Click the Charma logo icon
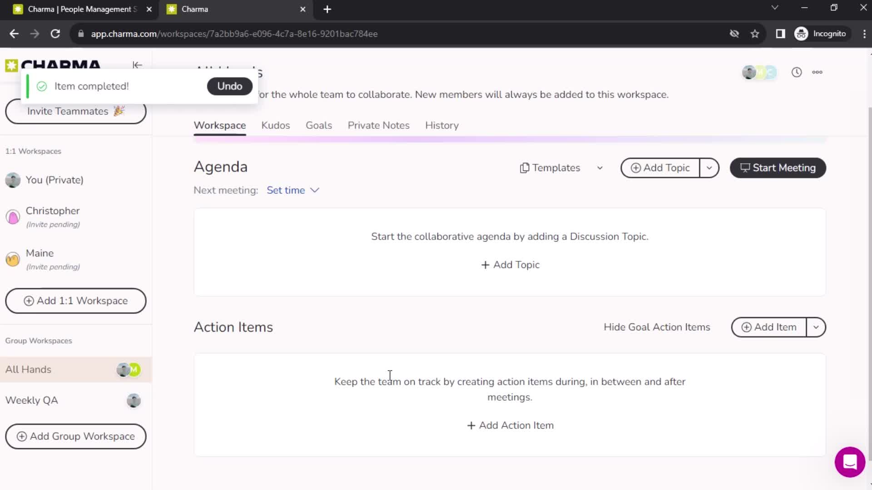The height and width of the screenshot is (490, 872). coord(11,64)
